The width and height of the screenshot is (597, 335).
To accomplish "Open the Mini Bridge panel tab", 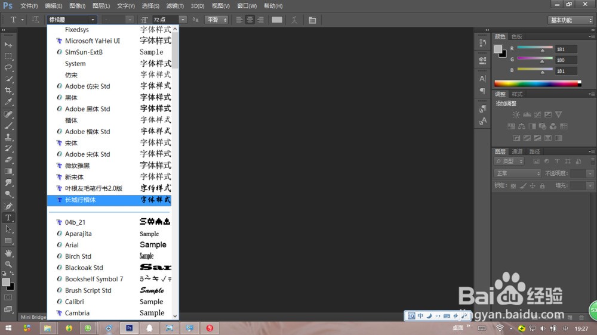I will click(33, 317).
